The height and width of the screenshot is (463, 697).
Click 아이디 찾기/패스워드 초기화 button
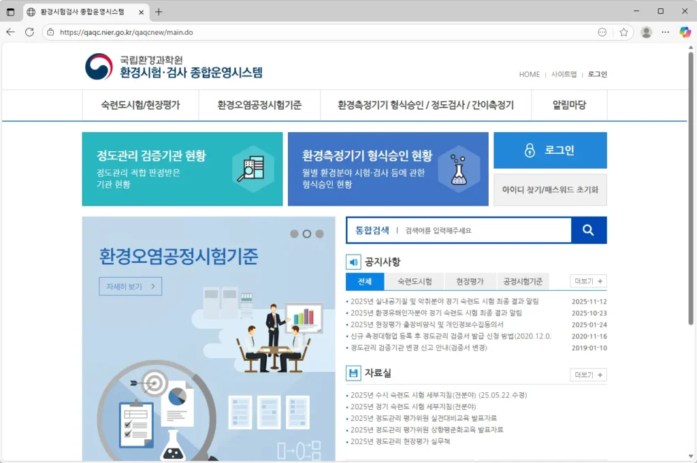pyautogui.click(x=550, y=190)
